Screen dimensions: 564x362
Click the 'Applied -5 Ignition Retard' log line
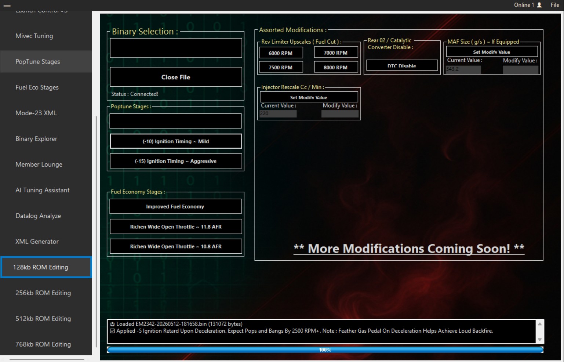coord(302,331)
